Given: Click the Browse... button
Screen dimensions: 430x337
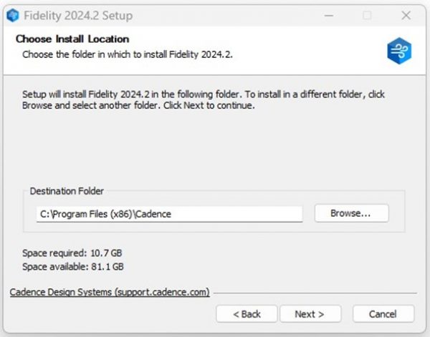Looking at the screenshot, I should click(x=352, y=213).
